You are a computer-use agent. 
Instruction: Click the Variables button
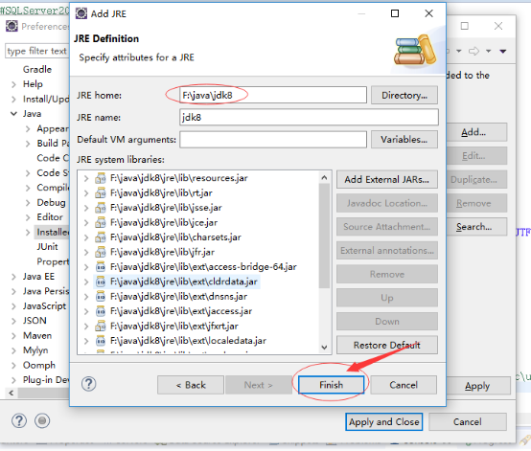pos(404,140)
